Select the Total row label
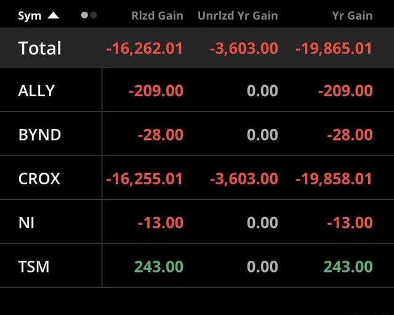Screen dimensions: 394x315 (40, 48)
